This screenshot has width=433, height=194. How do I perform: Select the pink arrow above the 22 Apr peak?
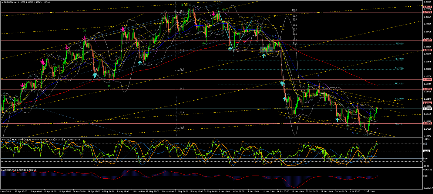point(67,47)
